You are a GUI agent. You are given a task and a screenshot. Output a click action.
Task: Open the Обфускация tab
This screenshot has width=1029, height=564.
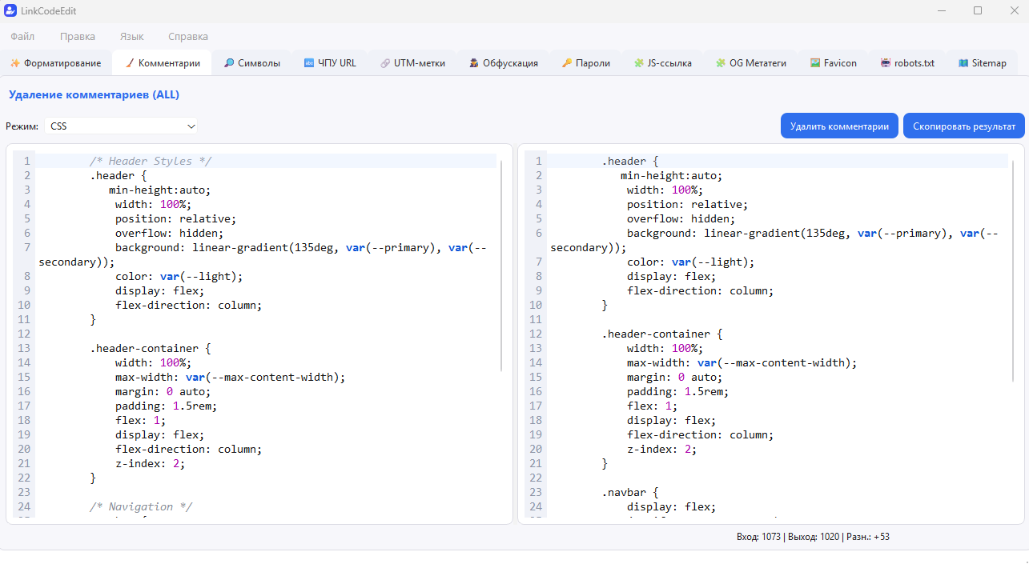[x=504, y=63]
